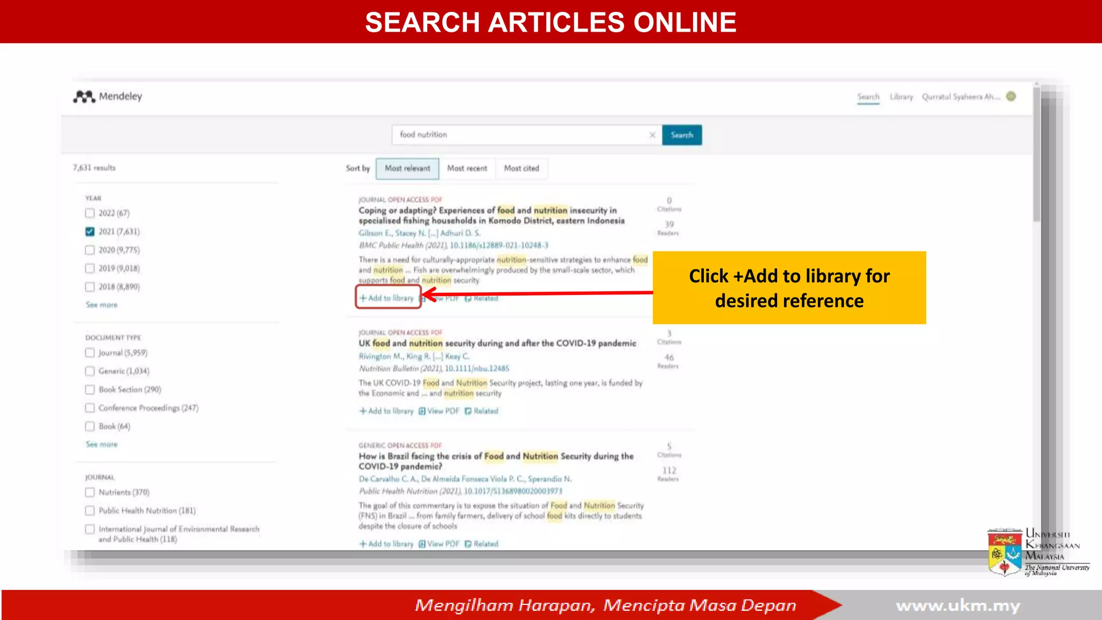This screenshot has height=620, width=1102.
Task: Open DOI 10.1017/S1368980020003973 link
Action: [513, 491]
